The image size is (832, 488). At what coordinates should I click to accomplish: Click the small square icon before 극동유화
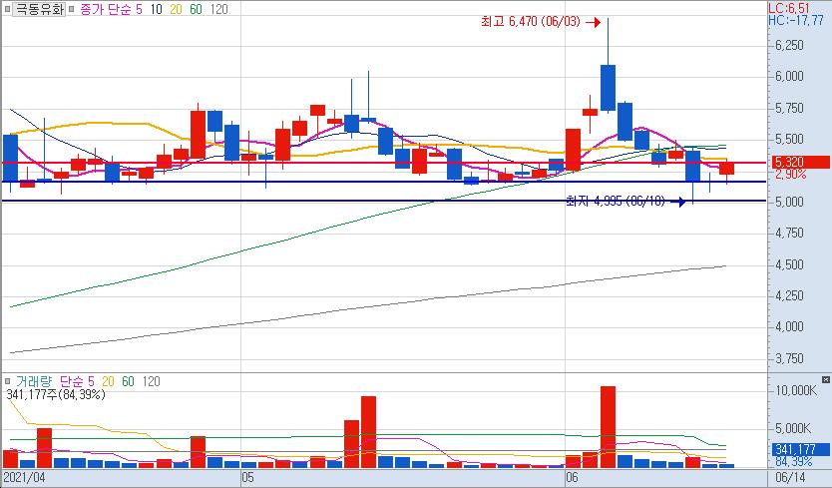[x=7, y=9]
